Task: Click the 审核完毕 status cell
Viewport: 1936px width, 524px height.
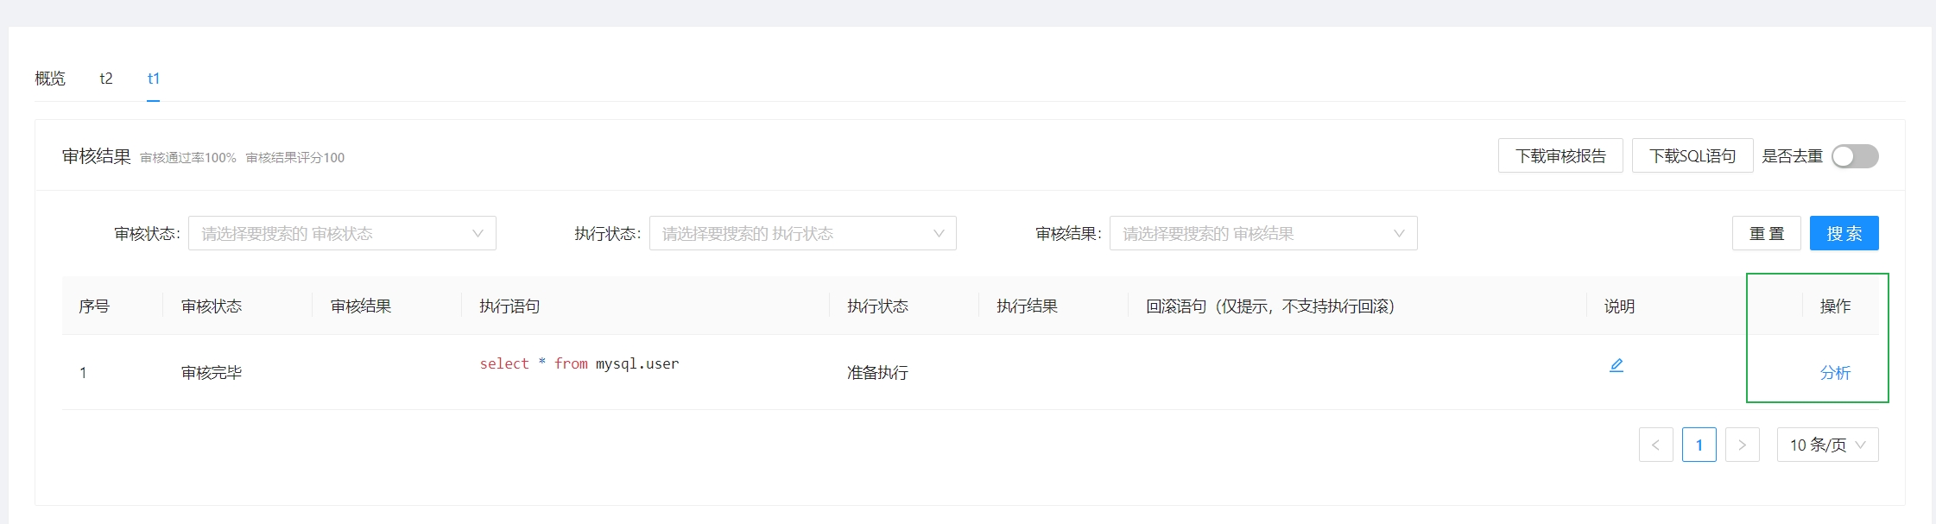Action: tap(212, 372)
